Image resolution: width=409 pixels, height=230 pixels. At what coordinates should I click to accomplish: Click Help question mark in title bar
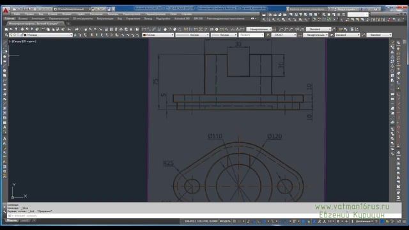point(376,9)
